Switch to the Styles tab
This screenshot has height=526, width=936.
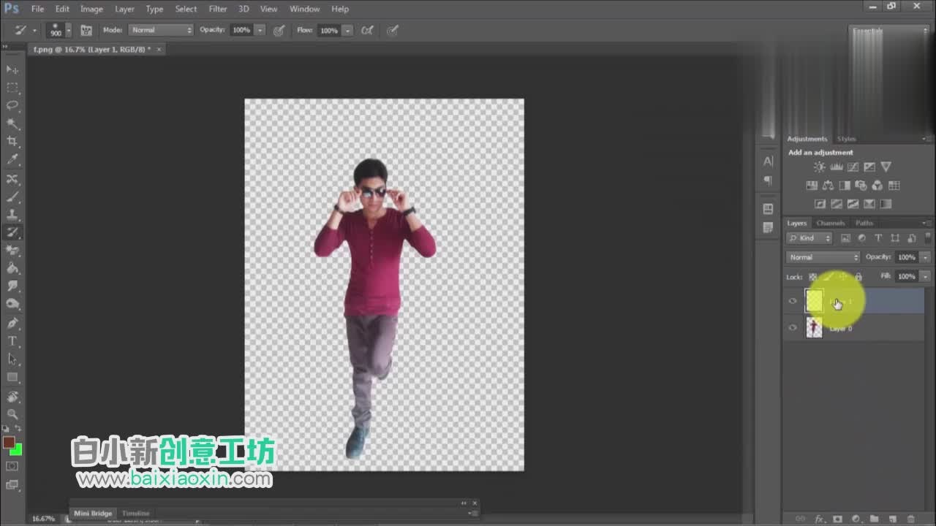(846, 139)
